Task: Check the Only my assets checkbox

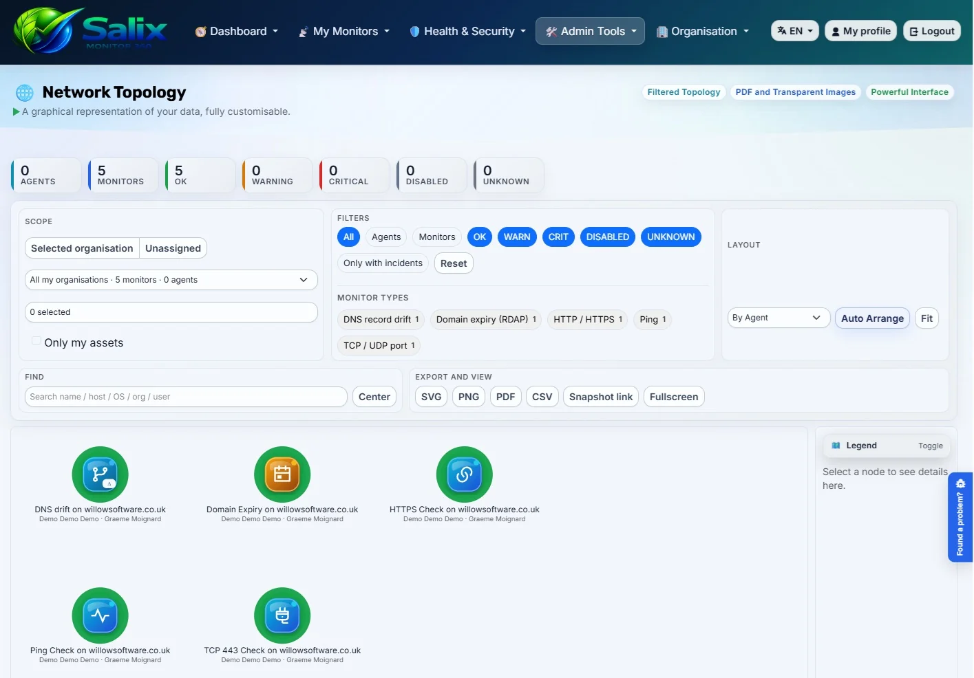Action: [36, 341]
